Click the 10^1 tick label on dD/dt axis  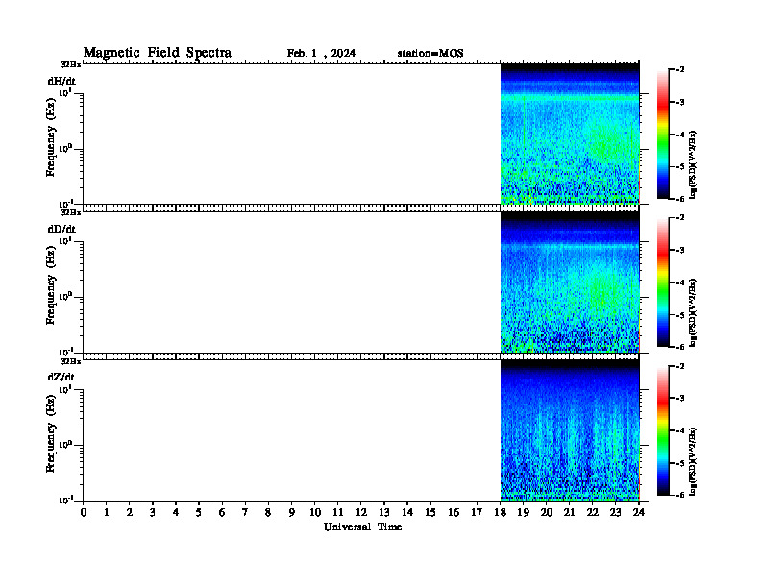pyautogui.click(x=65, y=240)
